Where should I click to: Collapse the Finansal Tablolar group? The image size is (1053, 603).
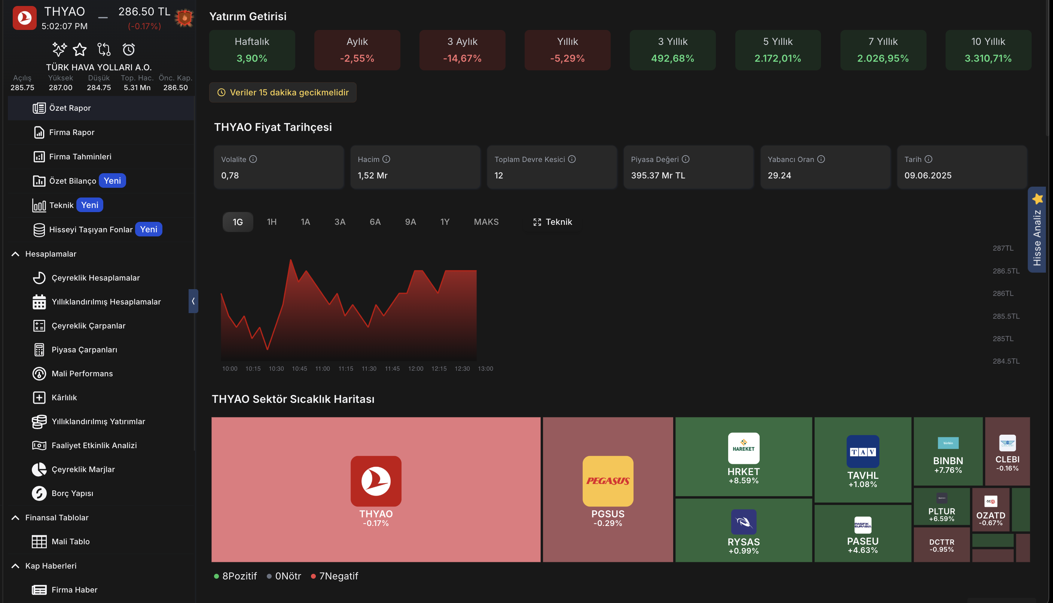pyautogui.click(x=15, y=518)
